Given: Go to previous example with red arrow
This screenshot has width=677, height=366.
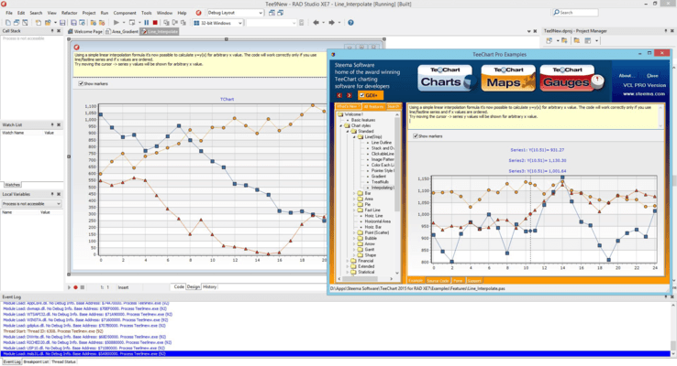Looking at the screenshot, I should 339,95.
